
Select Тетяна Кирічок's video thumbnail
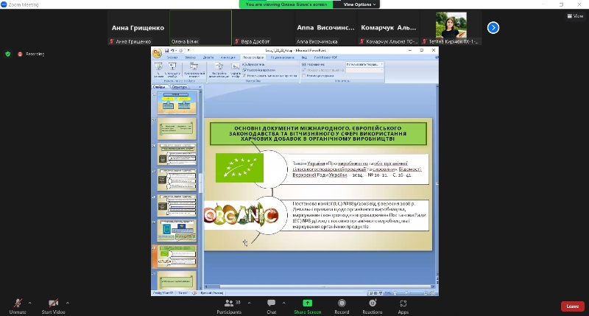451,27
